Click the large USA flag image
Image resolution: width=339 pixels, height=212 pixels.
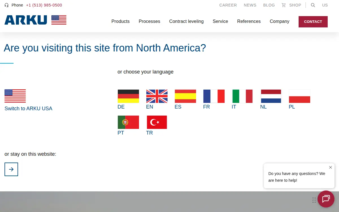(x=15, y=96)
